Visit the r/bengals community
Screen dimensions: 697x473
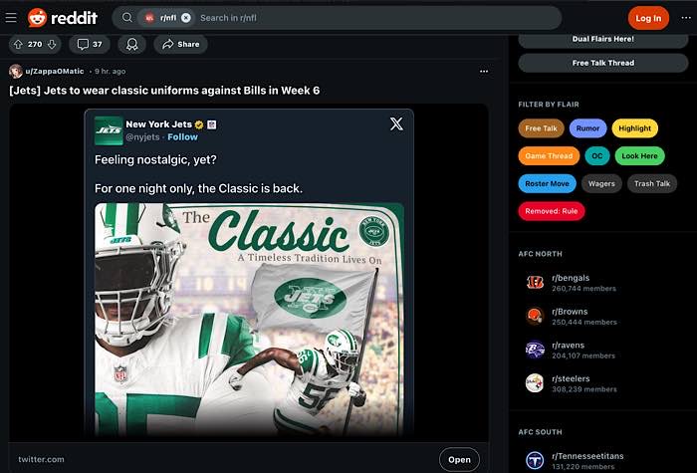tap(571, 278)
